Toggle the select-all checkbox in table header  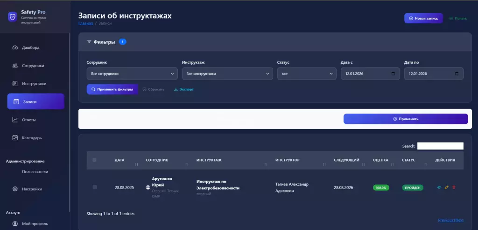click(x=95, y=160)
